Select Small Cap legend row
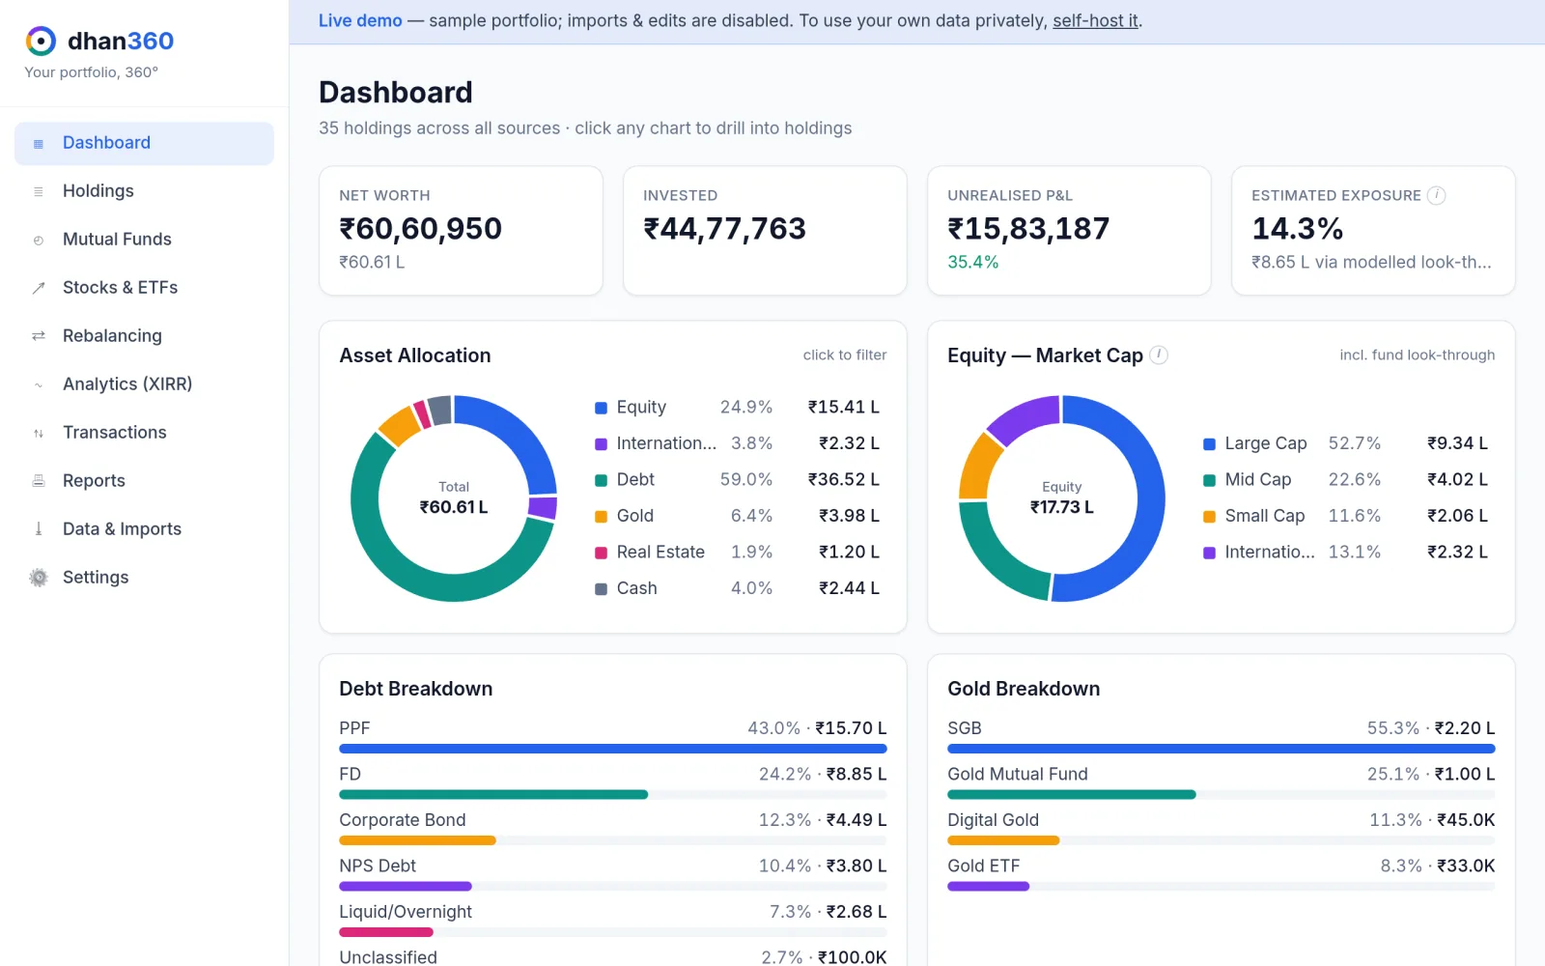Viewport: 1545px width, 966px height. pyautogui.click(x=1346, y=516)
